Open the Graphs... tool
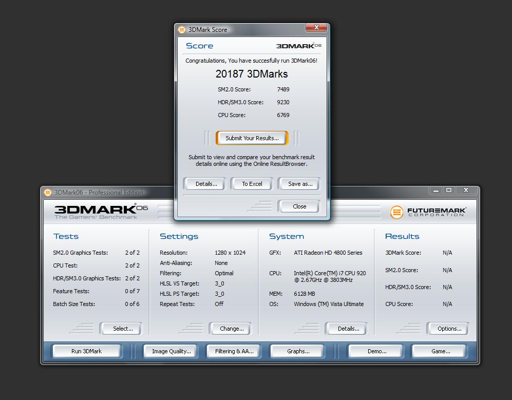This screenshot has width=512, height=400. [x=298, y=351]
